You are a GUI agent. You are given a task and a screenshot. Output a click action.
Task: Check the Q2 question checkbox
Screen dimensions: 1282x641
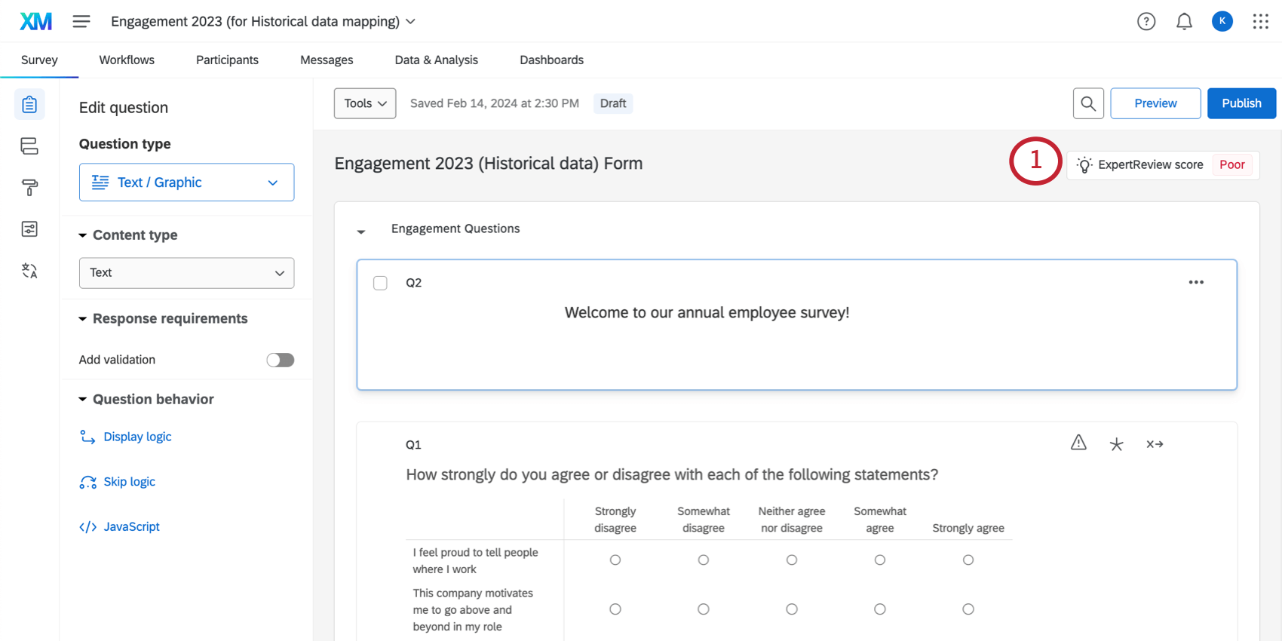point(380,283)
